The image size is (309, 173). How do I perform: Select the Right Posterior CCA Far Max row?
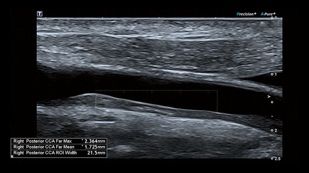tap(59, 141)
